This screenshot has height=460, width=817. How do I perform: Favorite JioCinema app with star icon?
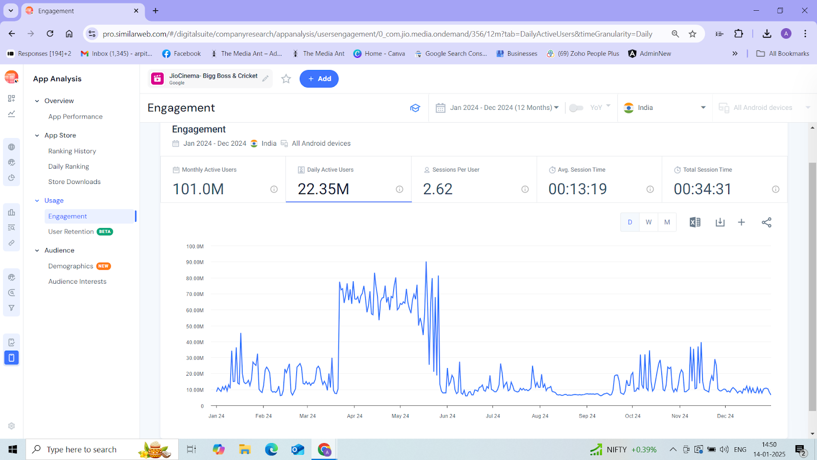tap(286, 79)
